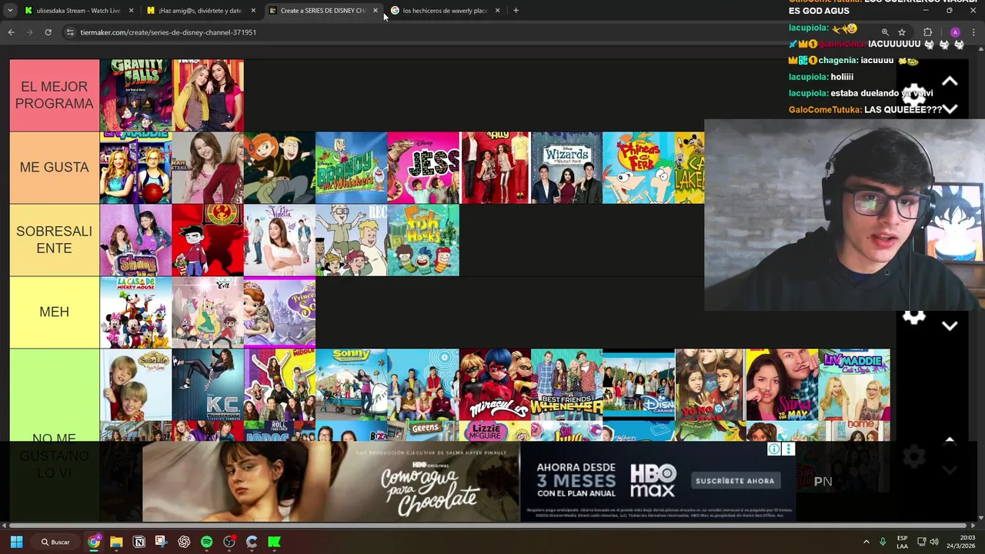Pick the La Casa de Mickey Mouse thumbnail
Viewport: 985px width, 554px height.
[135, 312]
